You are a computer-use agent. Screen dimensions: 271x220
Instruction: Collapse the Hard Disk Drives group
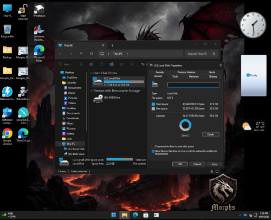click(x=92, y=73)
